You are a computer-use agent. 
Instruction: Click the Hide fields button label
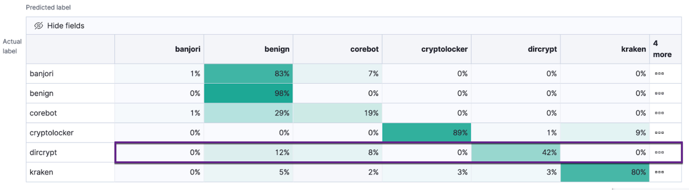[x=66, y=26]
